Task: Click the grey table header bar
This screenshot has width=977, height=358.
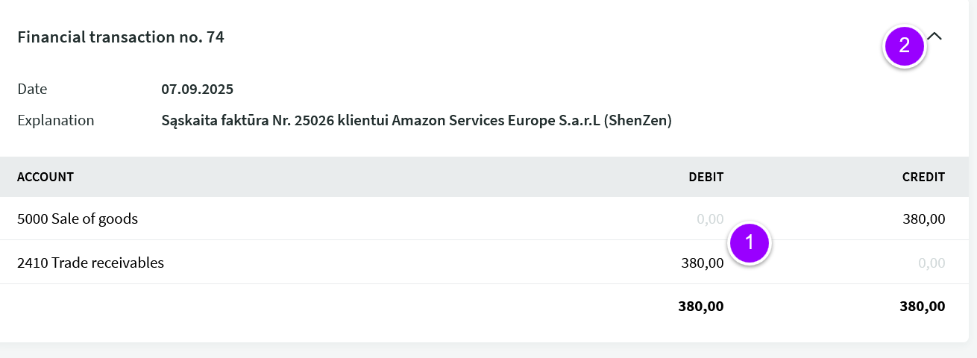Action: pyautogui.click(x=485, y=177)
